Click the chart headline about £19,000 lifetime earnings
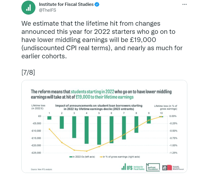209x175 pixels. [x=101, y=94]
